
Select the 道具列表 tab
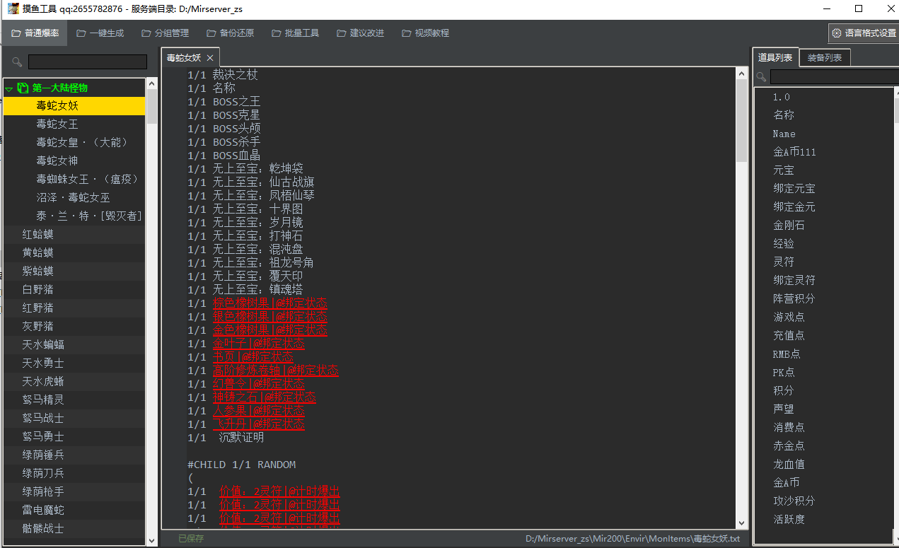coord(775,58)
